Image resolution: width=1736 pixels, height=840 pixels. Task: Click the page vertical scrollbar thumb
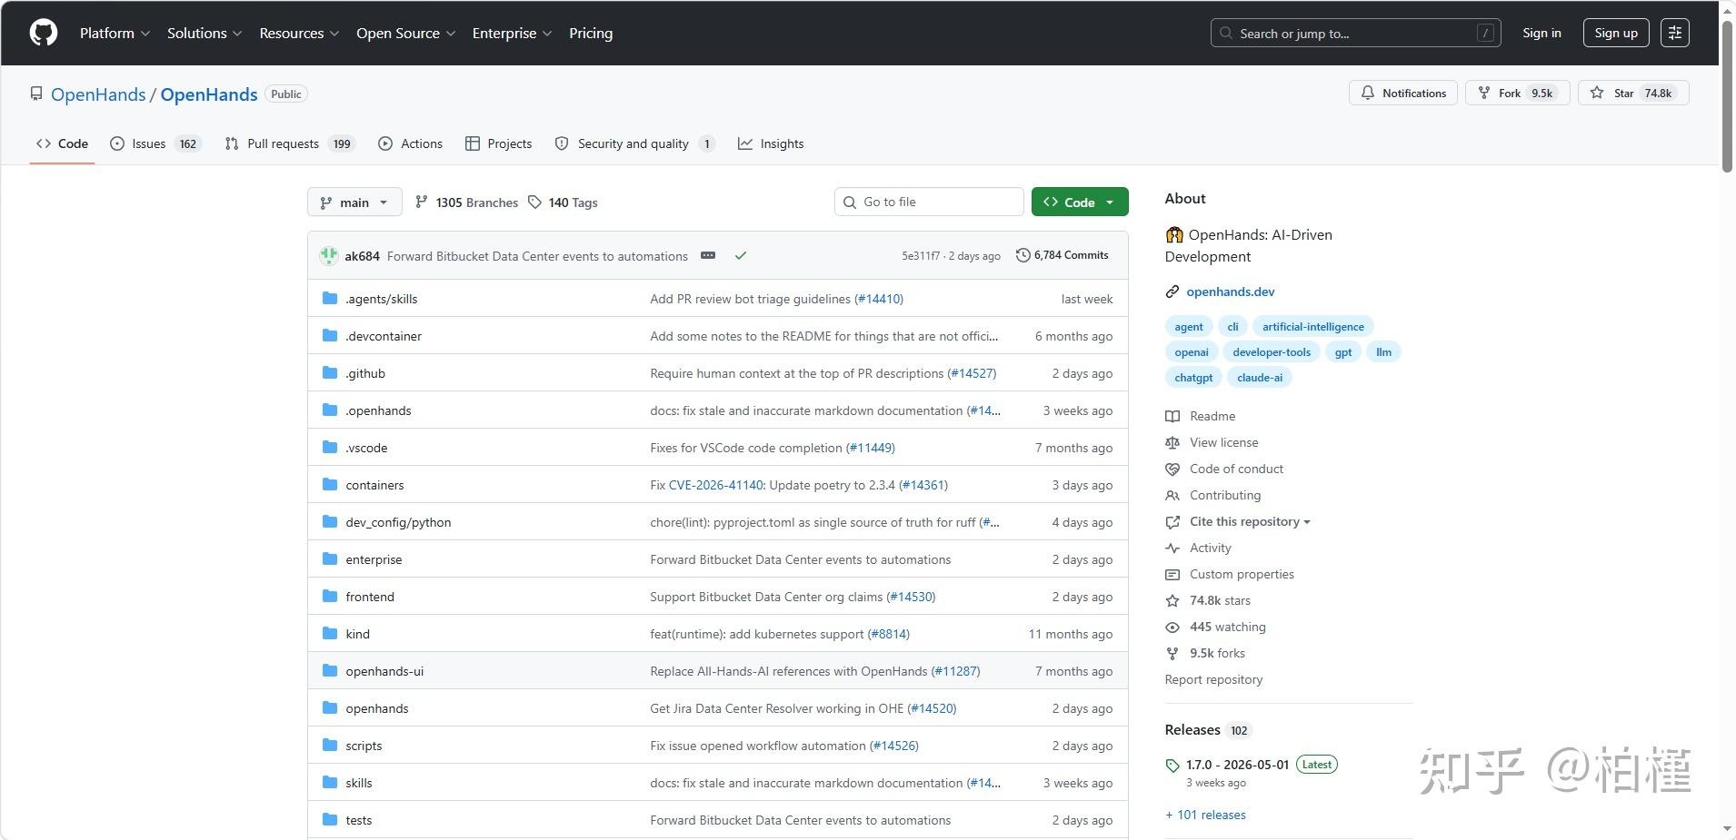1728,95
